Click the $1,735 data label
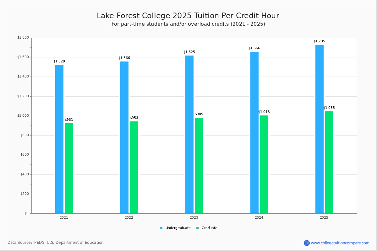 [x=319, y=41]
